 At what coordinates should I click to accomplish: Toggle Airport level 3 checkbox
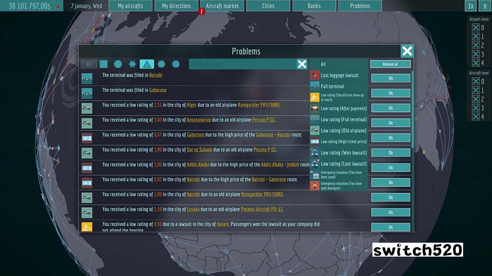[476, 54]
